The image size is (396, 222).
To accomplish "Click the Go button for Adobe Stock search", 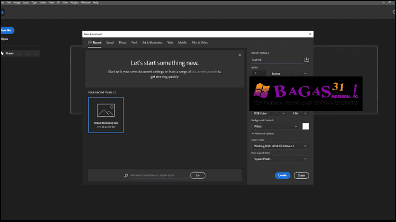I will pos(197,176).
